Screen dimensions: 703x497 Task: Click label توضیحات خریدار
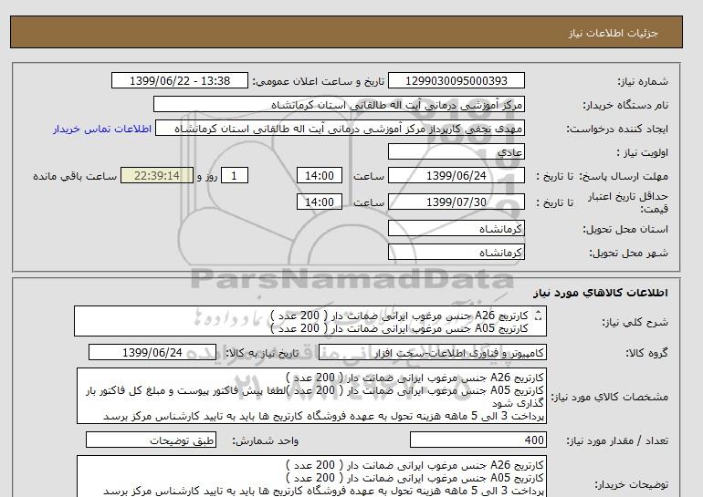tap(631, 484)
